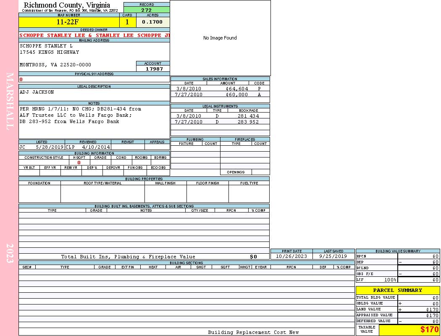
Task: Click the yellow Parcel Summary header
Action: pyautogui.click(x=397, y=290)
